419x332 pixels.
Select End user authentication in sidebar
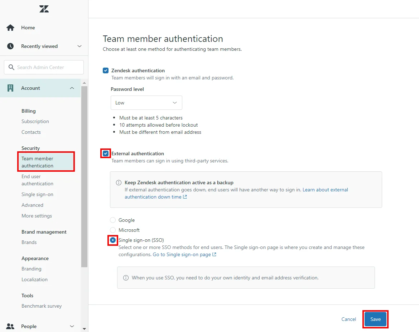[x=37, y=180]
